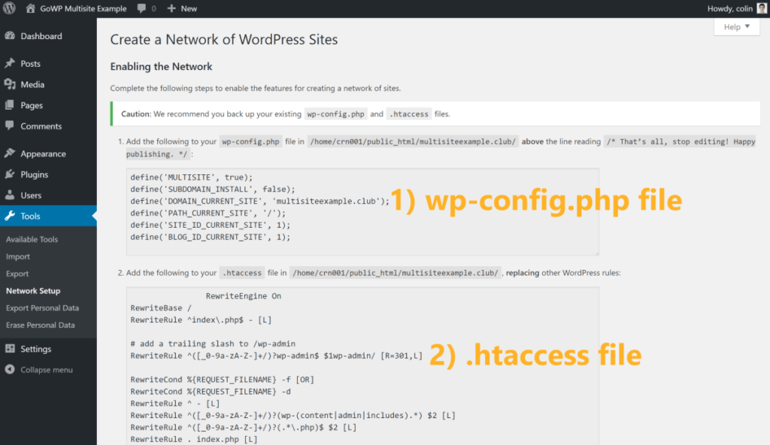Open the Appearance menu
Screen dimensions: 770x445
click(43, 154)
